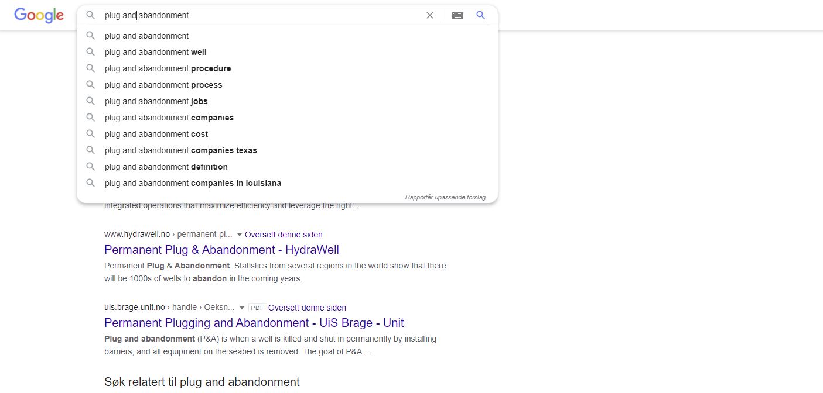Screen dimensions: 823x393
Task: Click magnifier icon beside 'plug and abandonment well'
Action: point(90,52)
